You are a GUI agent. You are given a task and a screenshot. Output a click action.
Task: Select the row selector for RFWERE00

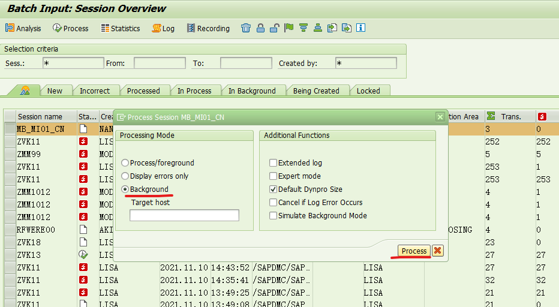[x=10, y=230]
